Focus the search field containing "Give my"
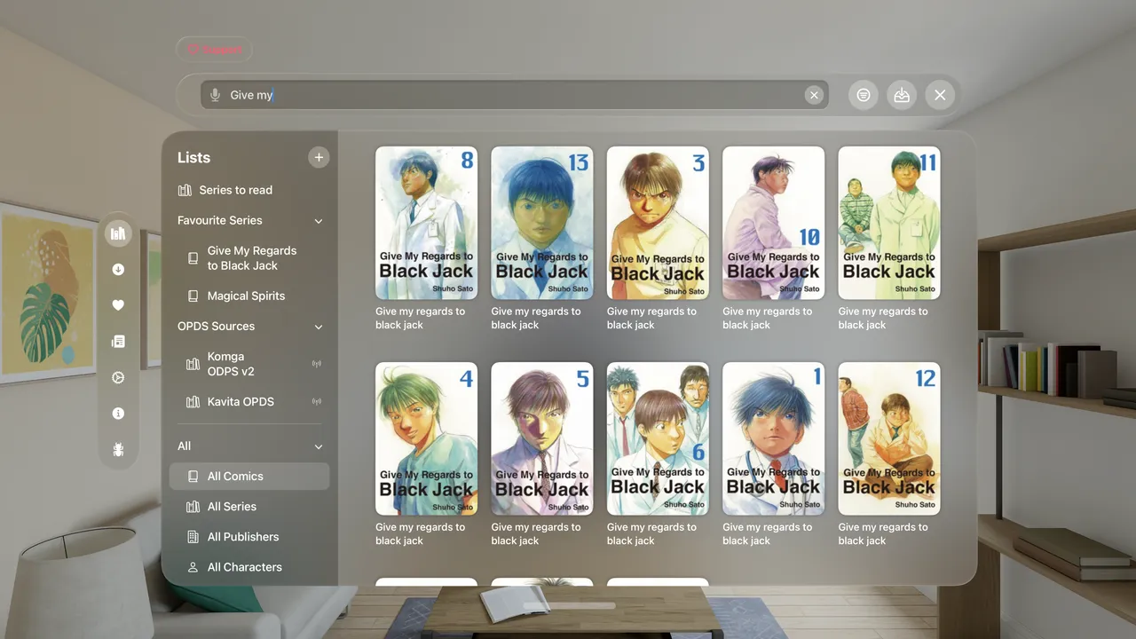 tap(515, 95)
